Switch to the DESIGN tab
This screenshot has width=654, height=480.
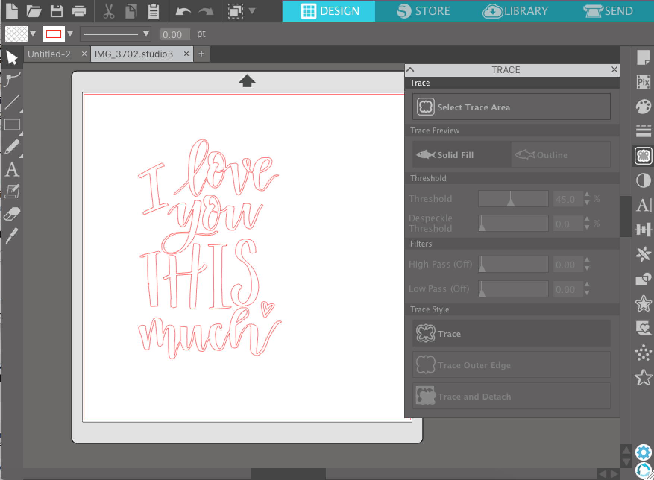[x=329, y=11]
